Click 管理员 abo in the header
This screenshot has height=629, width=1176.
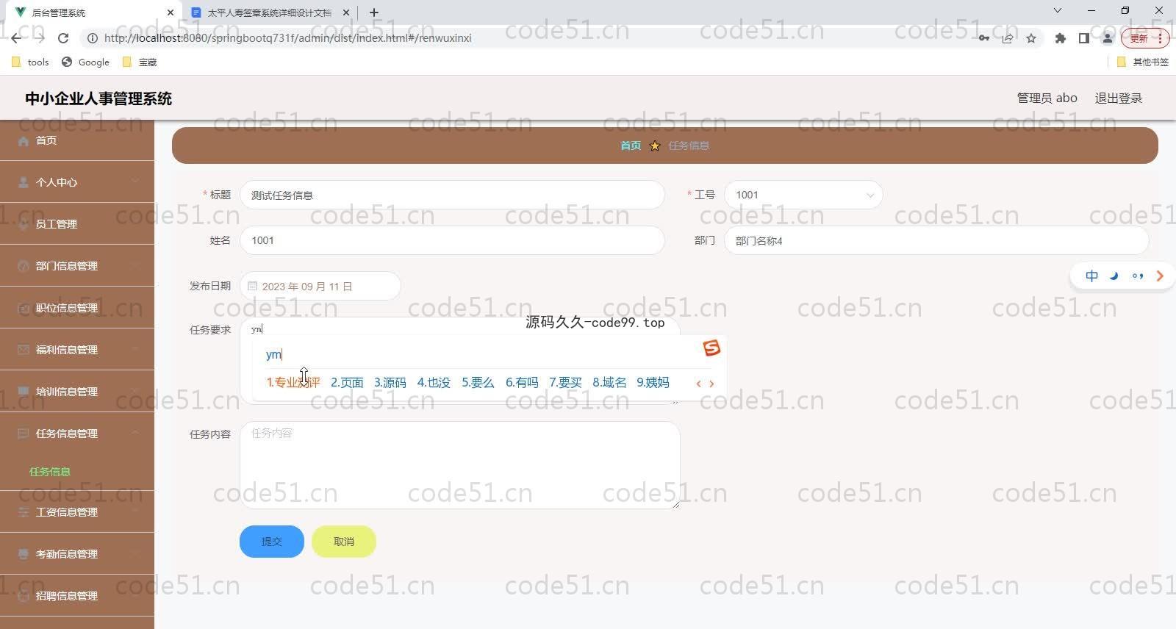click(x=1047, y=98)
